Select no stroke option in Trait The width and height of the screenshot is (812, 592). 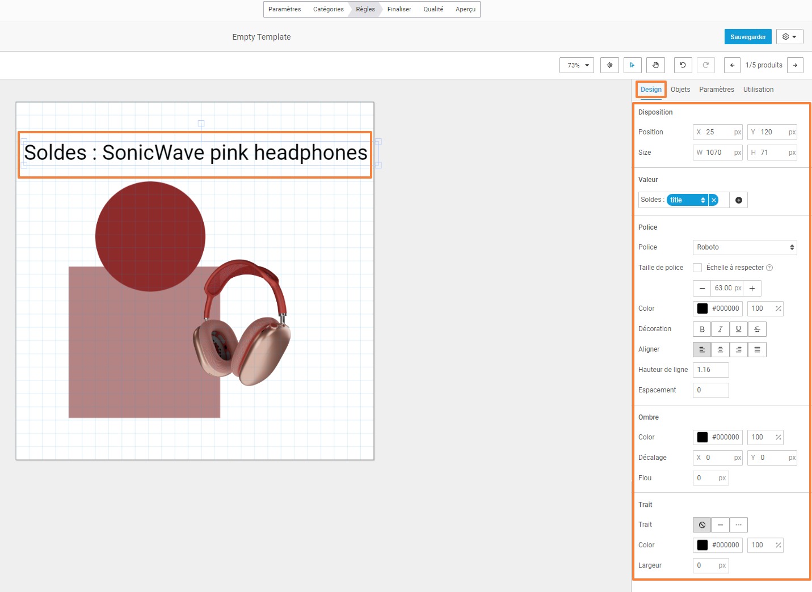[x=702, y=525]
